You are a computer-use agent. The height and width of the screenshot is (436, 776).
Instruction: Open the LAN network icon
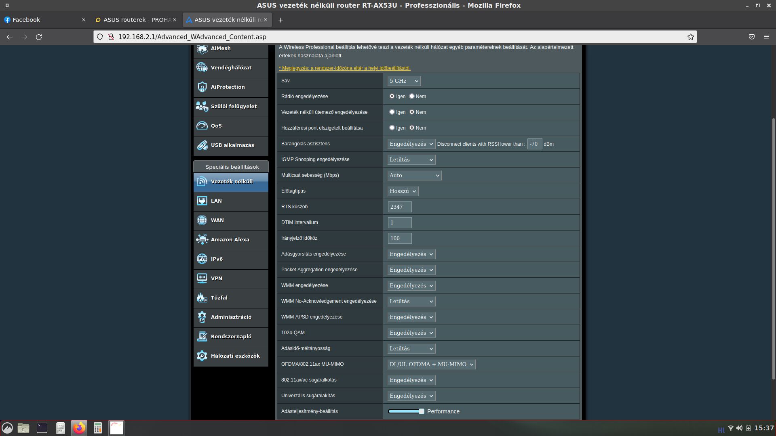coord(202,201)
